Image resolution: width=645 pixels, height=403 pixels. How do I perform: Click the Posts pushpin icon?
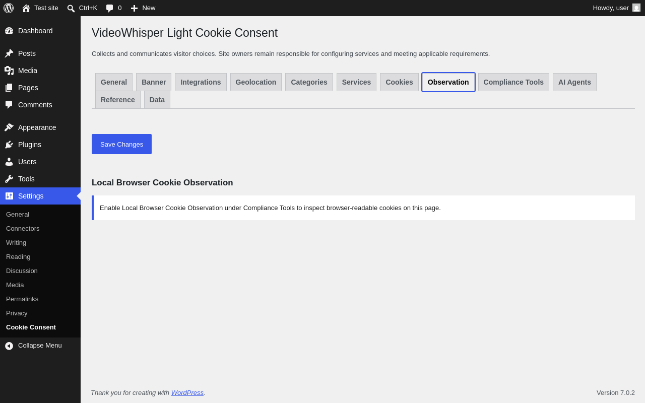[x=9, y=53]
